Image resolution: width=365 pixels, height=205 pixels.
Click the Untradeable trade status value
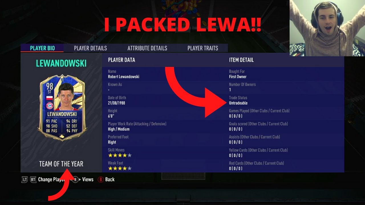238,103
